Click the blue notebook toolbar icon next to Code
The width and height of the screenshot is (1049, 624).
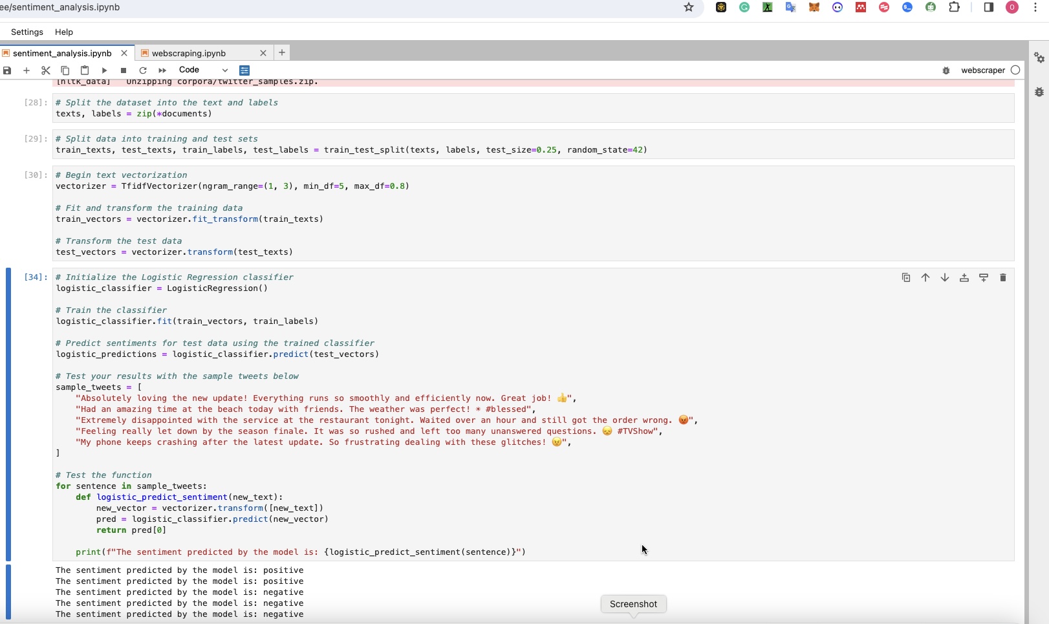click(244, 70)
